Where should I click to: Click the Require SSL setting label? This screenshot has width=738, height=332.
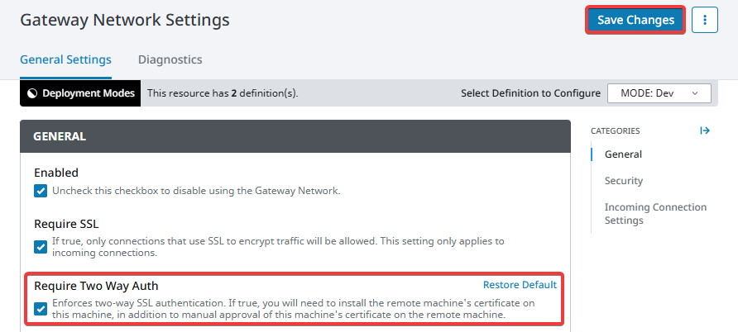coord(65,223)
